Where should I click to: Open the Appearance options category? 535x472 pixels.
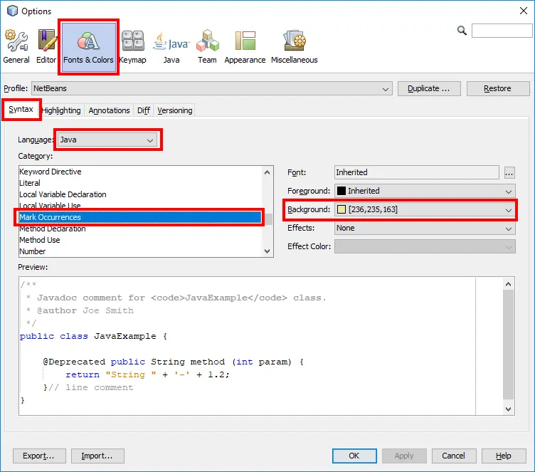(x=245, y=47)
